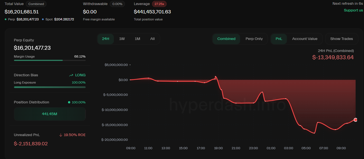Click the blue Spot legend dot

point(43,19)
